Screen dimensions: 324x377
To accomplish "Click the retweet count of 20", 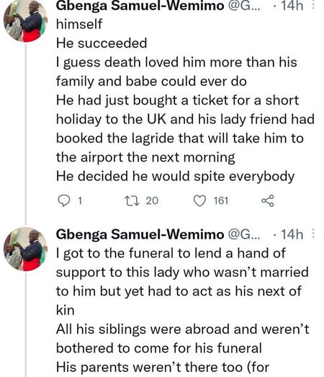I will point(152,200).
